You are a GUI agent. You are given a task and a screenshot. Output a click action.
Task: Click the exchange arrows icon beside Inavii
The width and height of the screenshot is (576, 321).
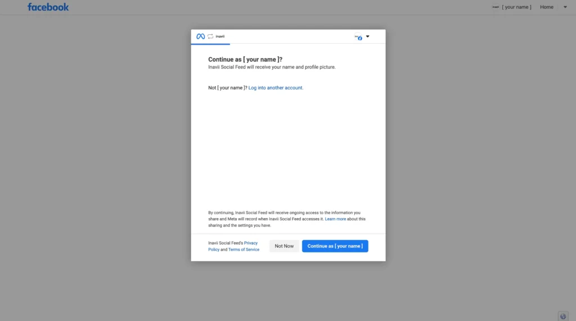210,37
